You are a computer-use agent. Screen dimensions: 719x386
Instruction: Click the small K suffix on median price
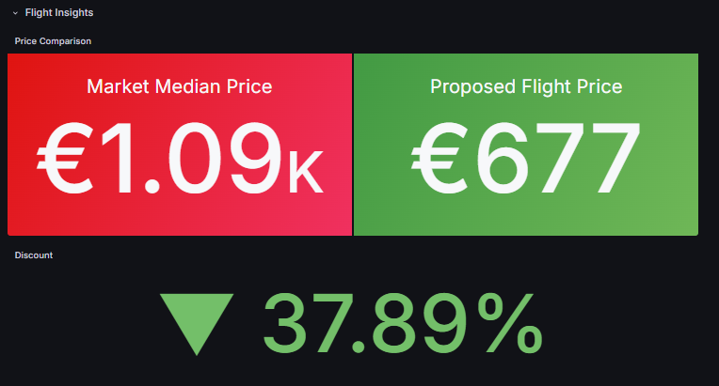click(306, 173)
